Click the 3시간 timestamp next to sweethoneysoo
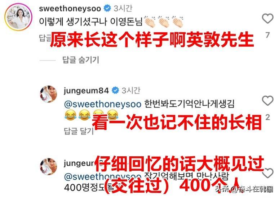 click(x=123, y=8)
